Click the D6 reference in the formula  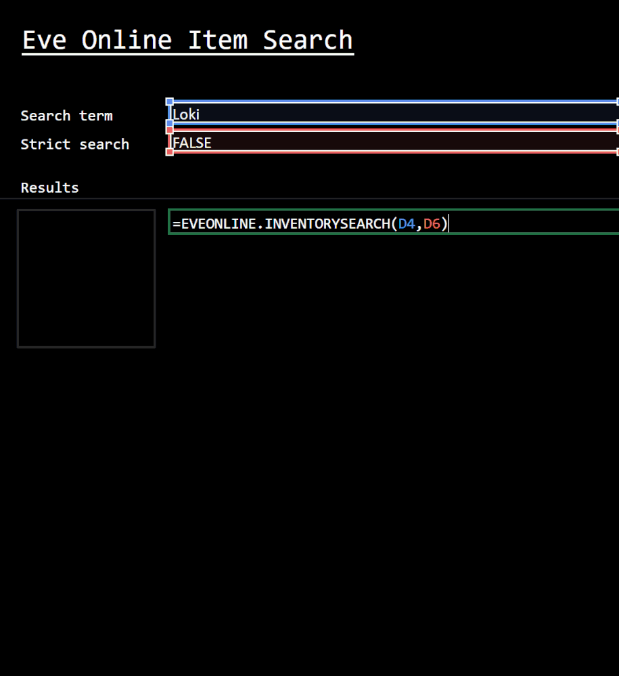click(x=432, y=224)
